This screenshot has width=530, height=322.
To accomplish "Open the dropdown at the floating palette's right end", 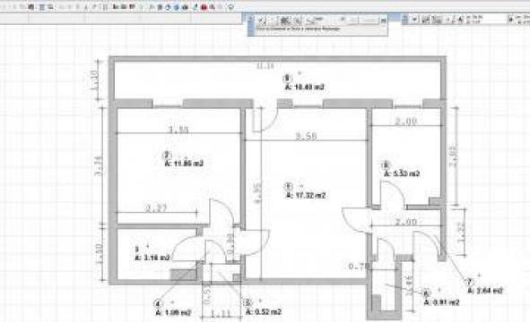I will coord(383,21).
